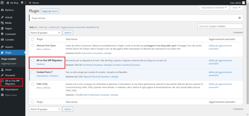Click Bacheca dashboard icon
Viewport: 249px width, 116px height.
click(x=2, y=10)
